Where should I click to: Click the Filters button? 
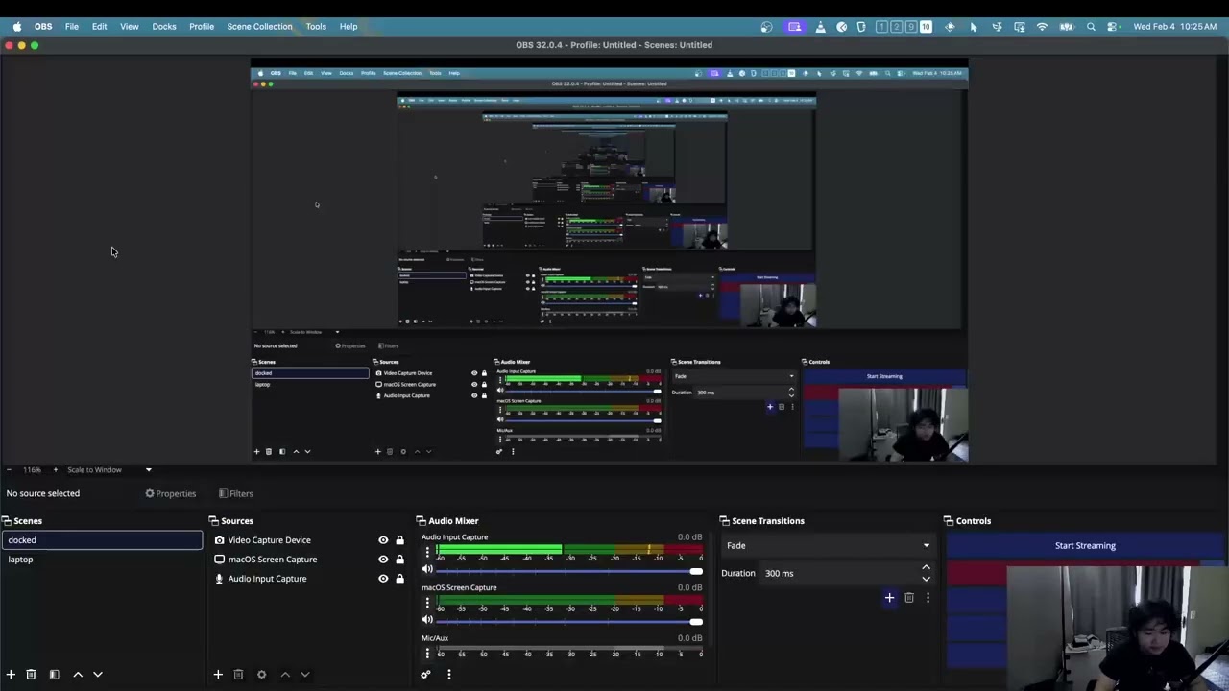click(x=236, y=493)
